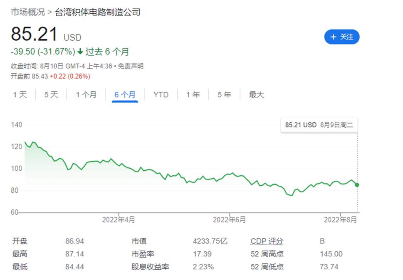The width and height of the screenshot is (403, 280).
Task: Select the 1 个月 range tab
Action: coord(86,95)
